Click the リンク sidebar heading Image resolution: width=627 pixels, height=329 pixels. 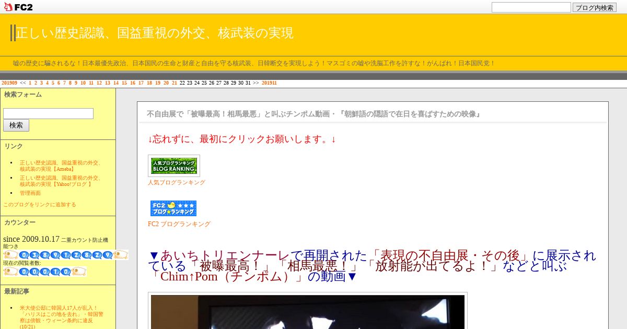[14, 146]
